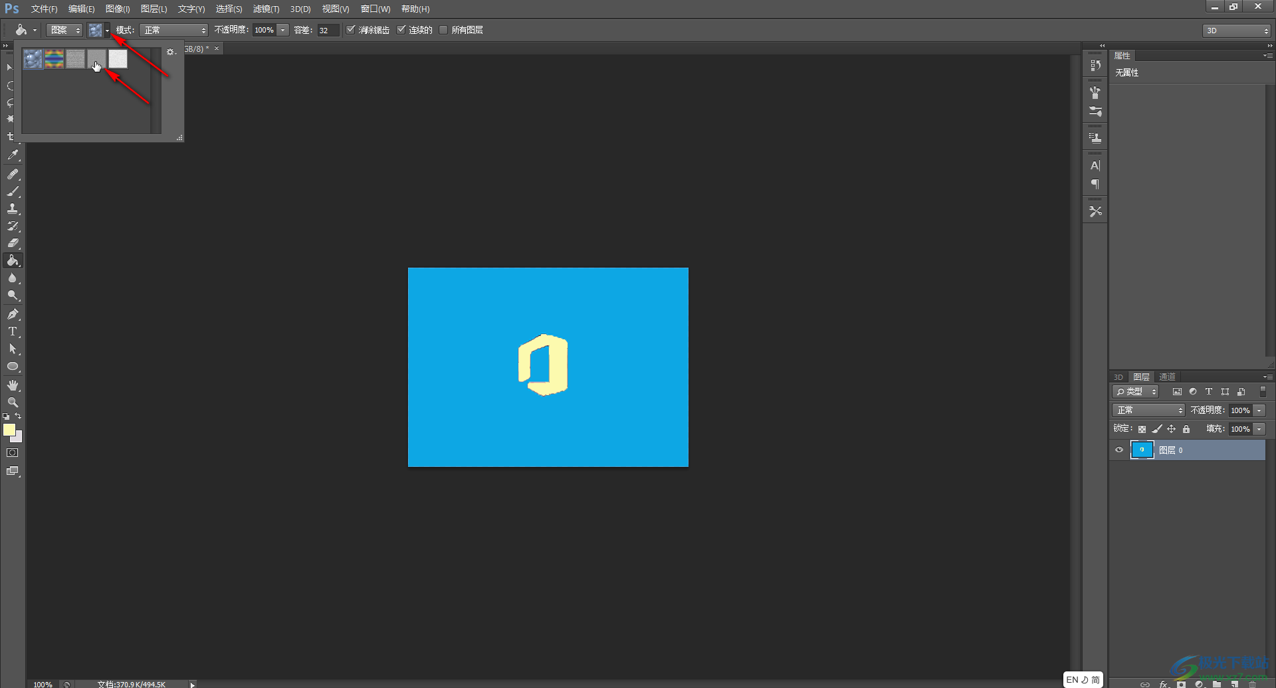1276x688 pixels.
Task: Toggle lock image pixels brush icon
Action: pos(1157,429)
